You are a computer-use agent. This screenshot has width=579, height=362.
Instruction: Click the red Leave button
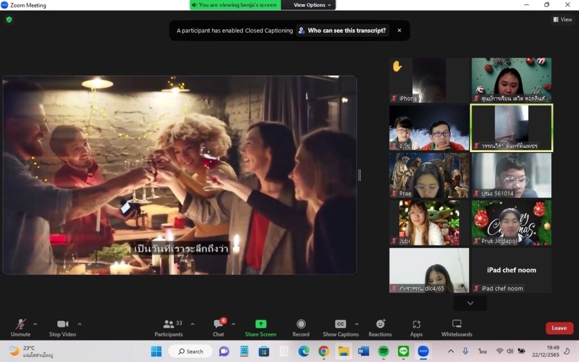click(559, 328)
